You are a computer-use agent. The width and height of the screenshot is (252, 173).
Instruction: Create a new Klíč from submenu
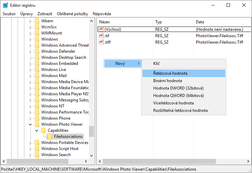click(156, 64)
